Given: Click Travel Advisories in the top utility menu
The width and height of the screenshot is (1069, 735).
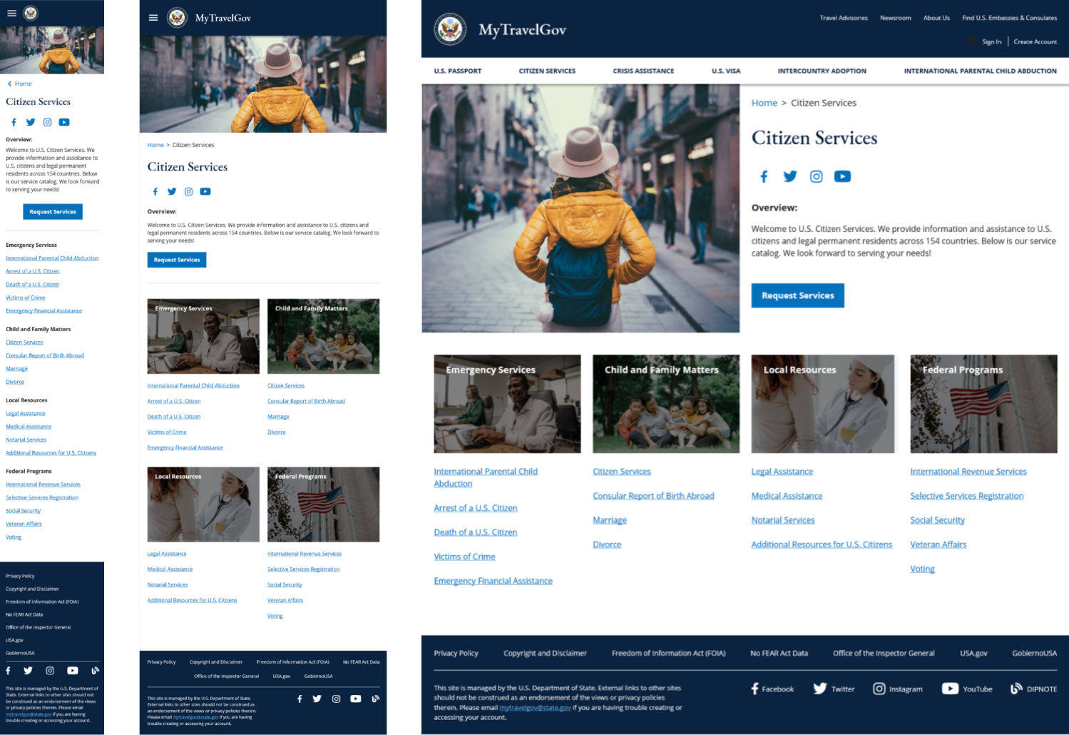Looking at the screenshot, I should click(844, 18).
